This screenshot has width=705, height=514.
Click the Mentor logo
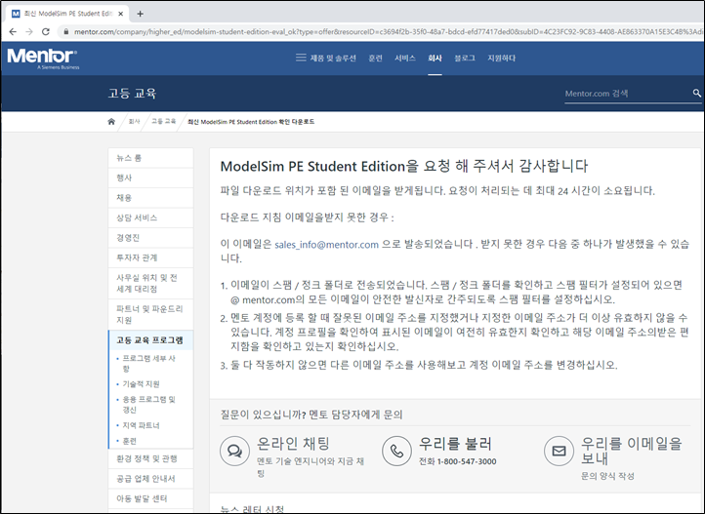click(x=43, y=59)
